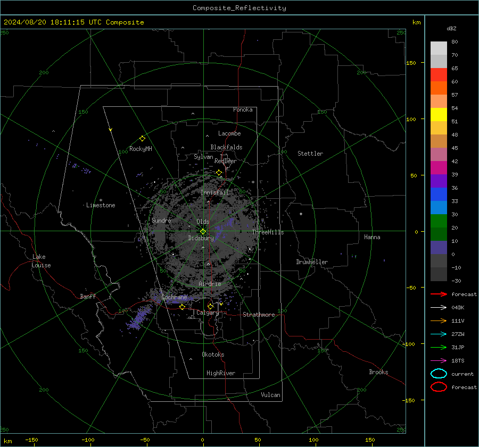Pick the bright yellow 51 dBZ swatch
This screenshot has width=479, height=447.
coord(439,115)
